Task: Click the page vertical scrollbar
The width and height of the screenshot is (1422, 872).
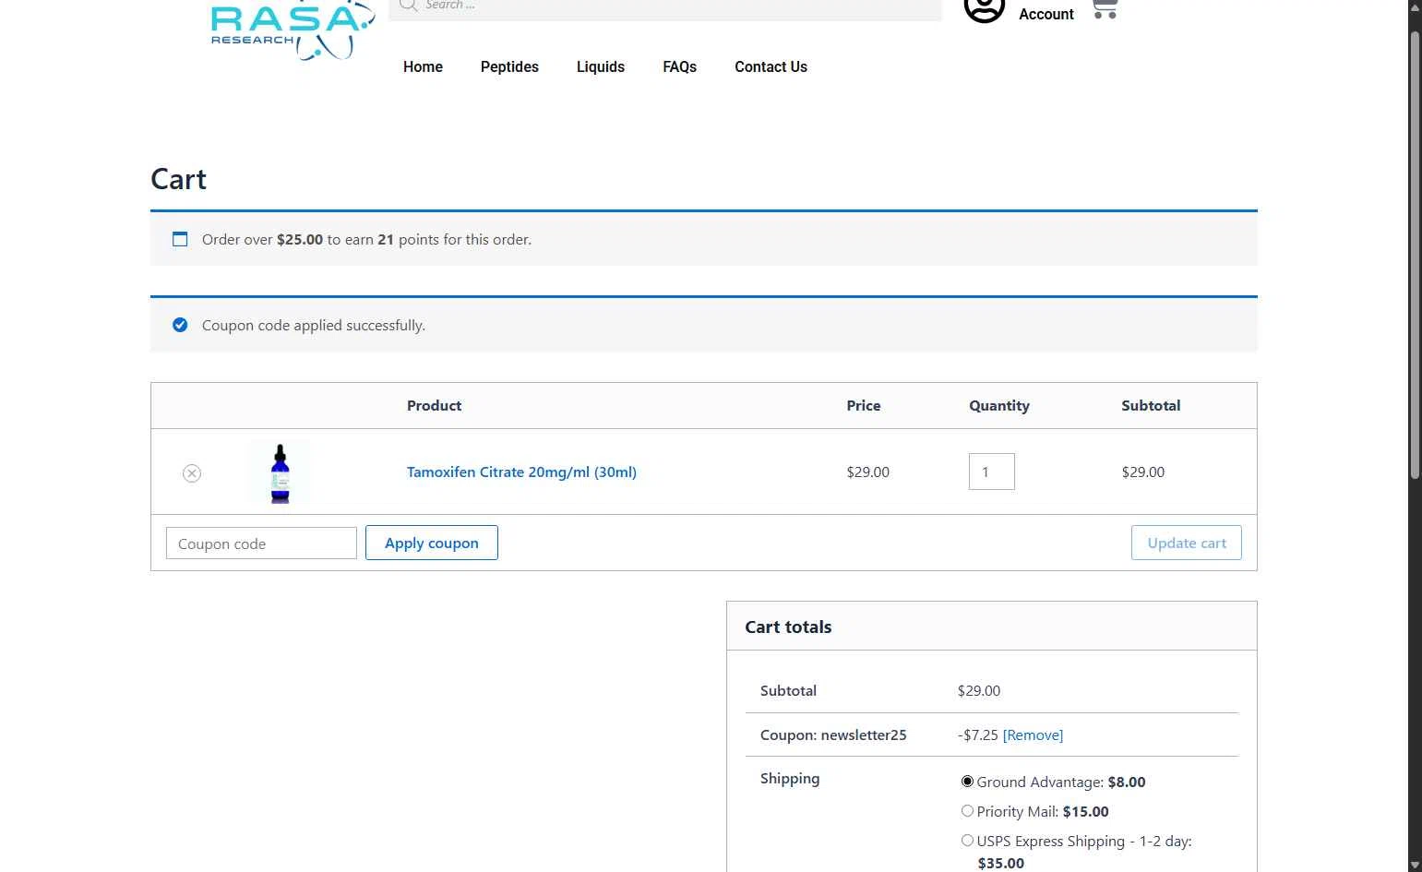Action: pos(1415,254)
